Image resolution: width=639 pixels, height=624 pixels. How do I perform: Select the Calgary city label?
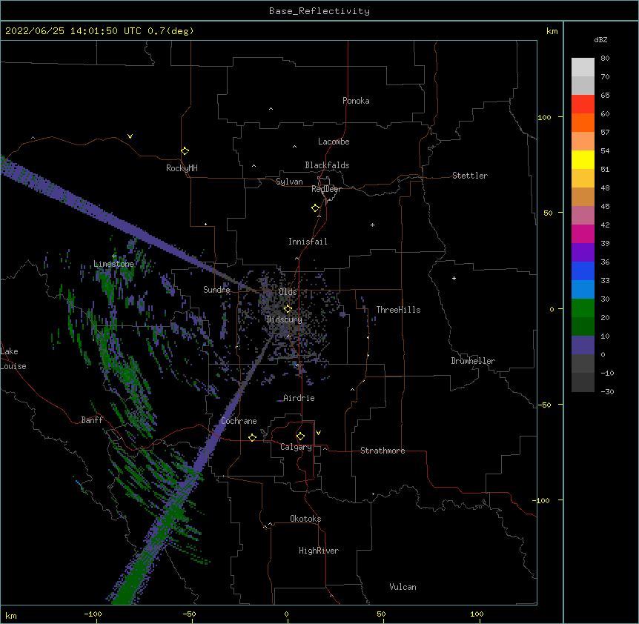pyautogui.click(x=296, y=447)
